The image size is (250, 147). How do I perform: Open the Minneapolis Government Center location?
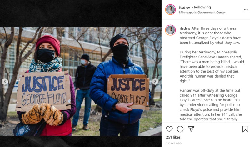[x=202, y=13]
